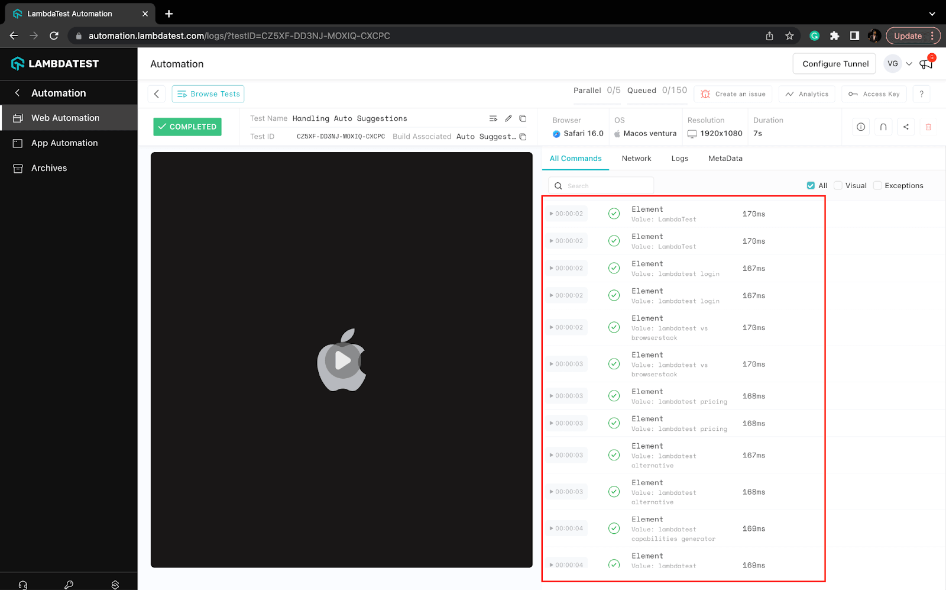Expand the first lambdatest pricing command
Screen dimensions: 946x590
[566, 396]
